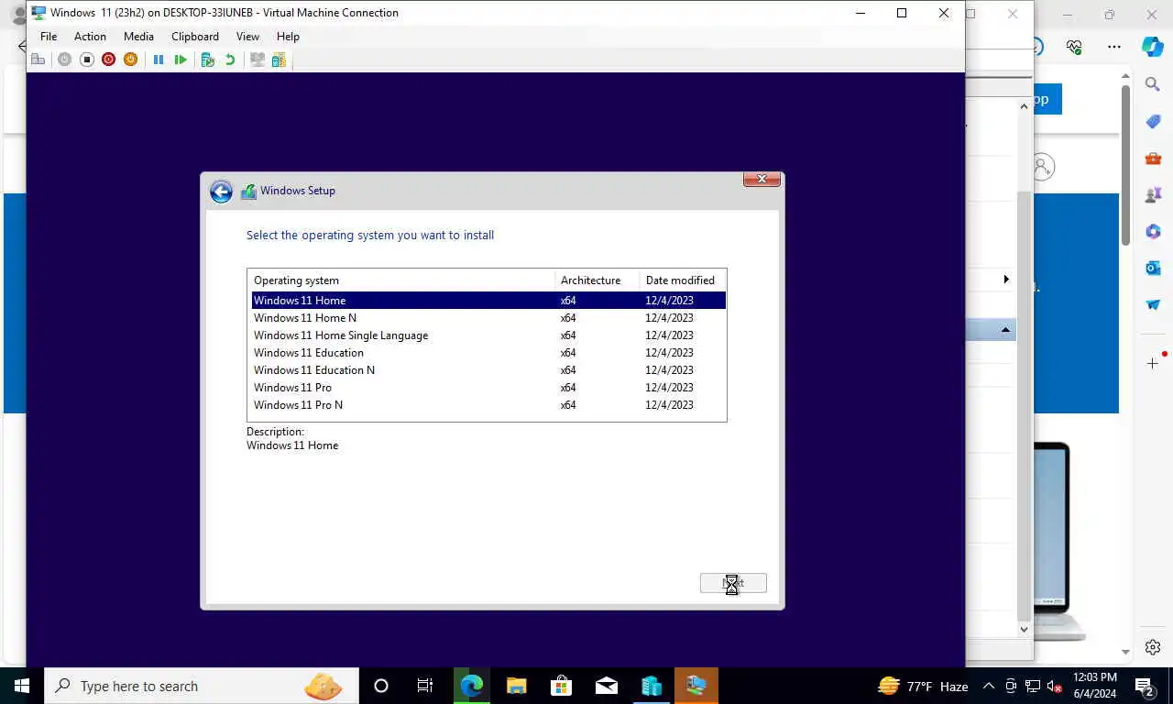The image size is (1173, 704).
Task: Open the Help menu
Action: click(288, 37)
